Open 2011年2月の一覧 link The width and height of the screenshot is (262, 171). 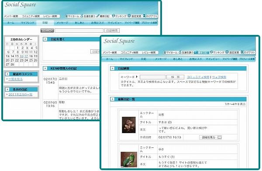point(21,94)
